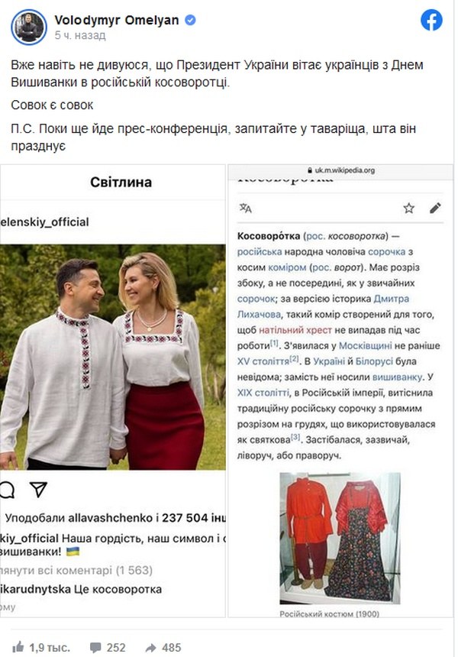Click the blue verified badge
The width and height of the screenshot is (458, 657).
pos(191,20)
